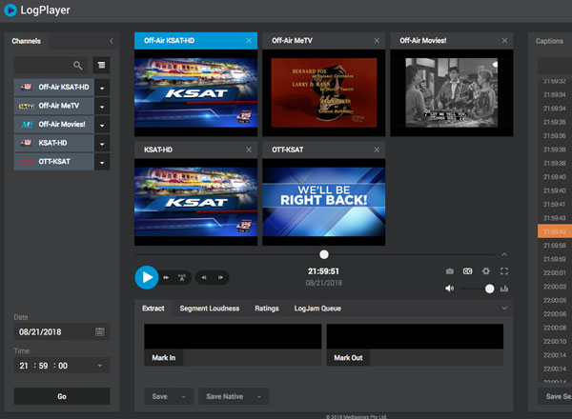
Task: Click the Go button
Action: 62,396
